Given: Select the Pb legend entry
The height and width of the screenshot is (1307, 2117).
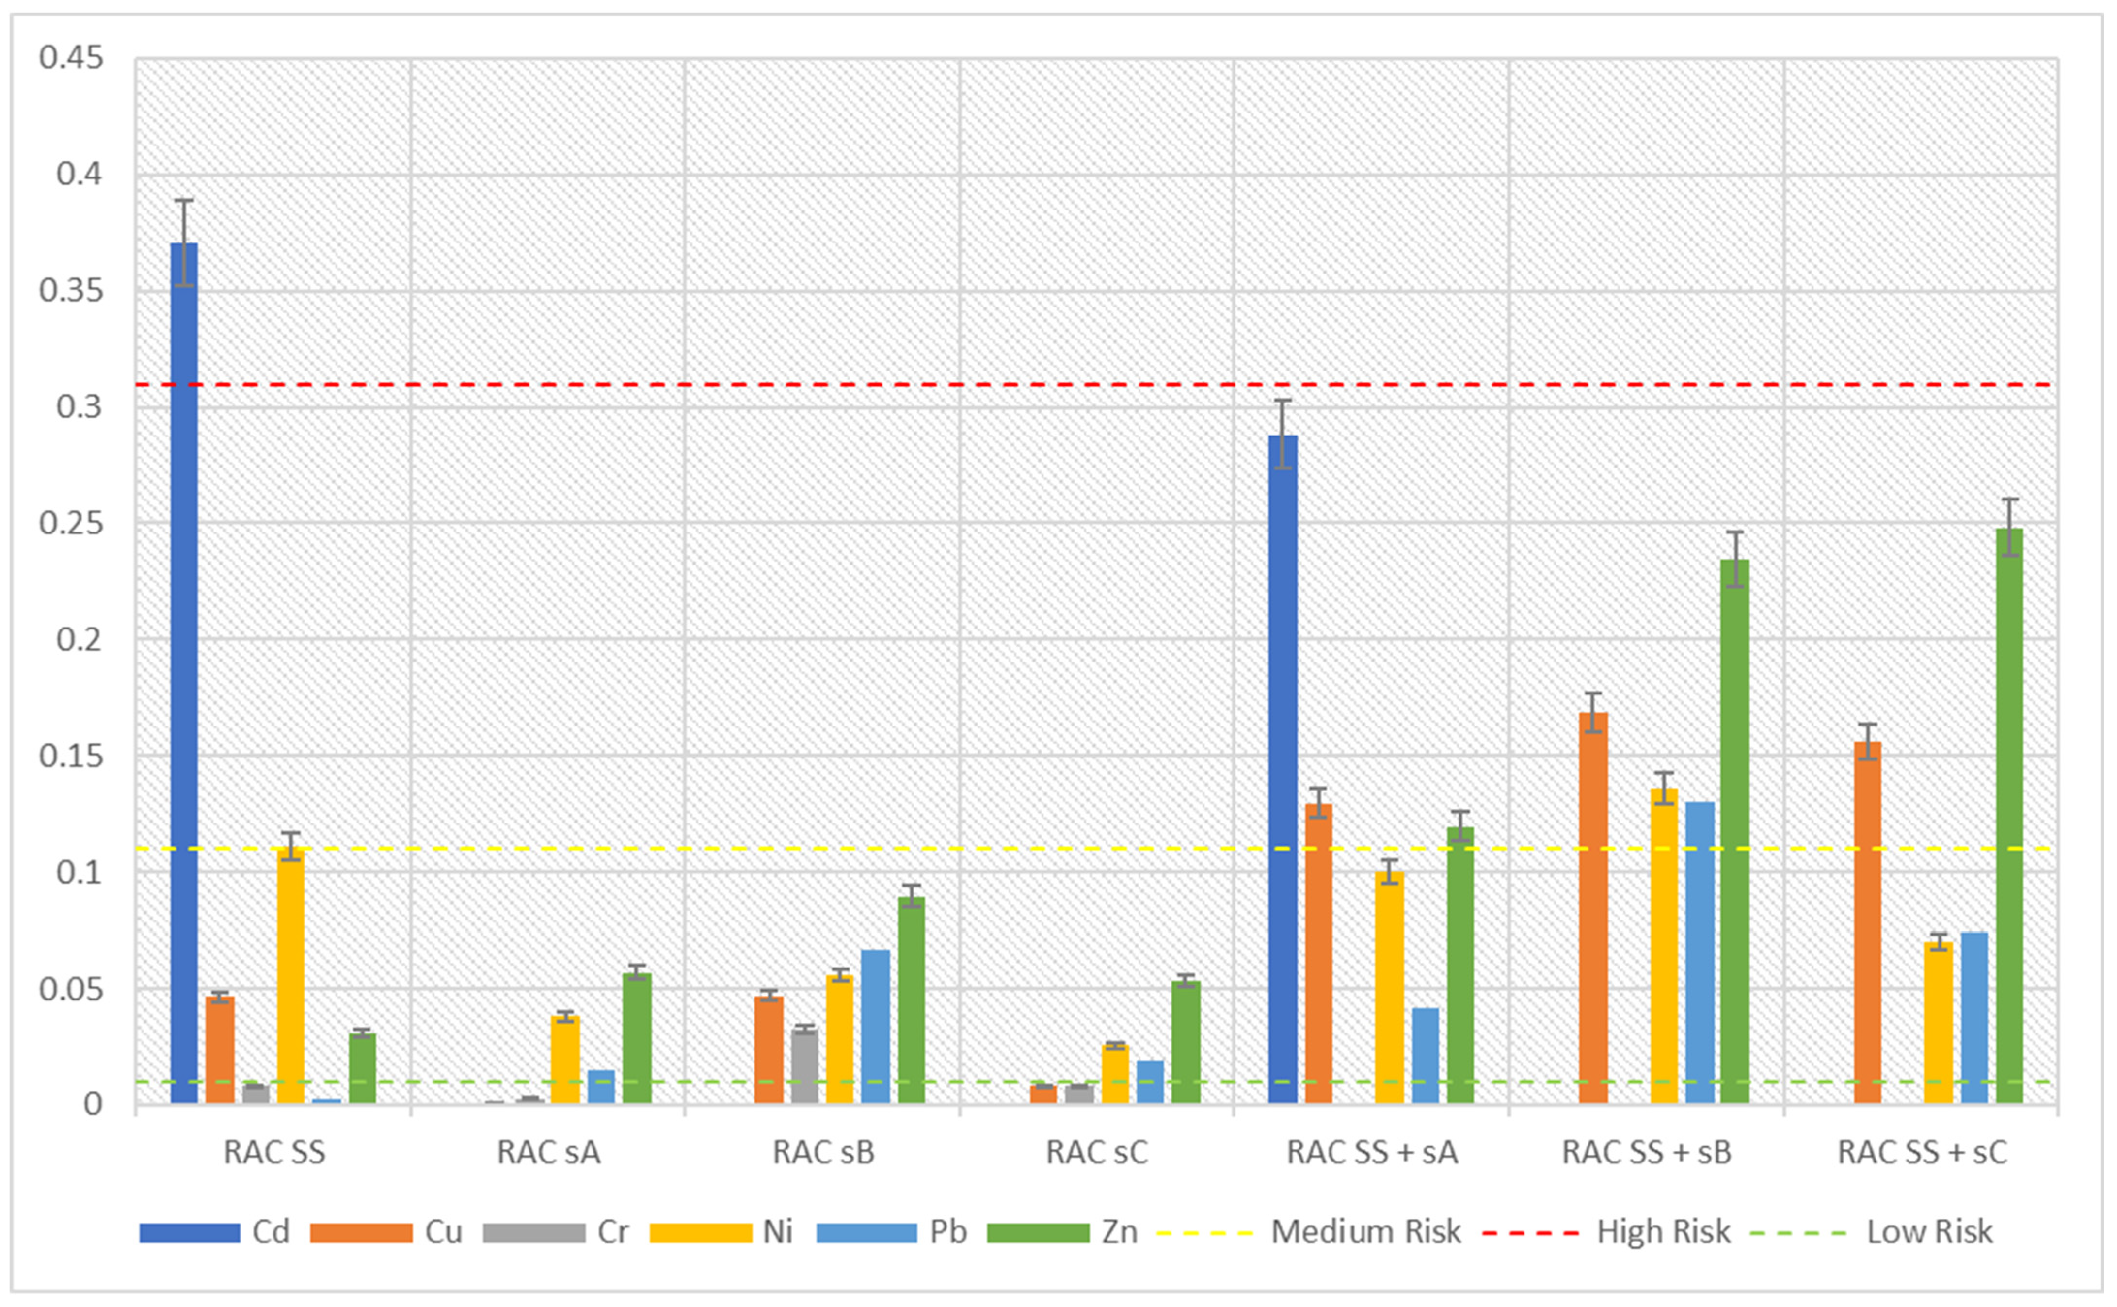Looking at the screenshot, I should pos(892,1233).
